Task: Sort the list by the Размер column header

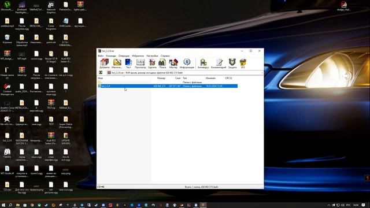Action: pyautogui.click(x=161, y=78)
